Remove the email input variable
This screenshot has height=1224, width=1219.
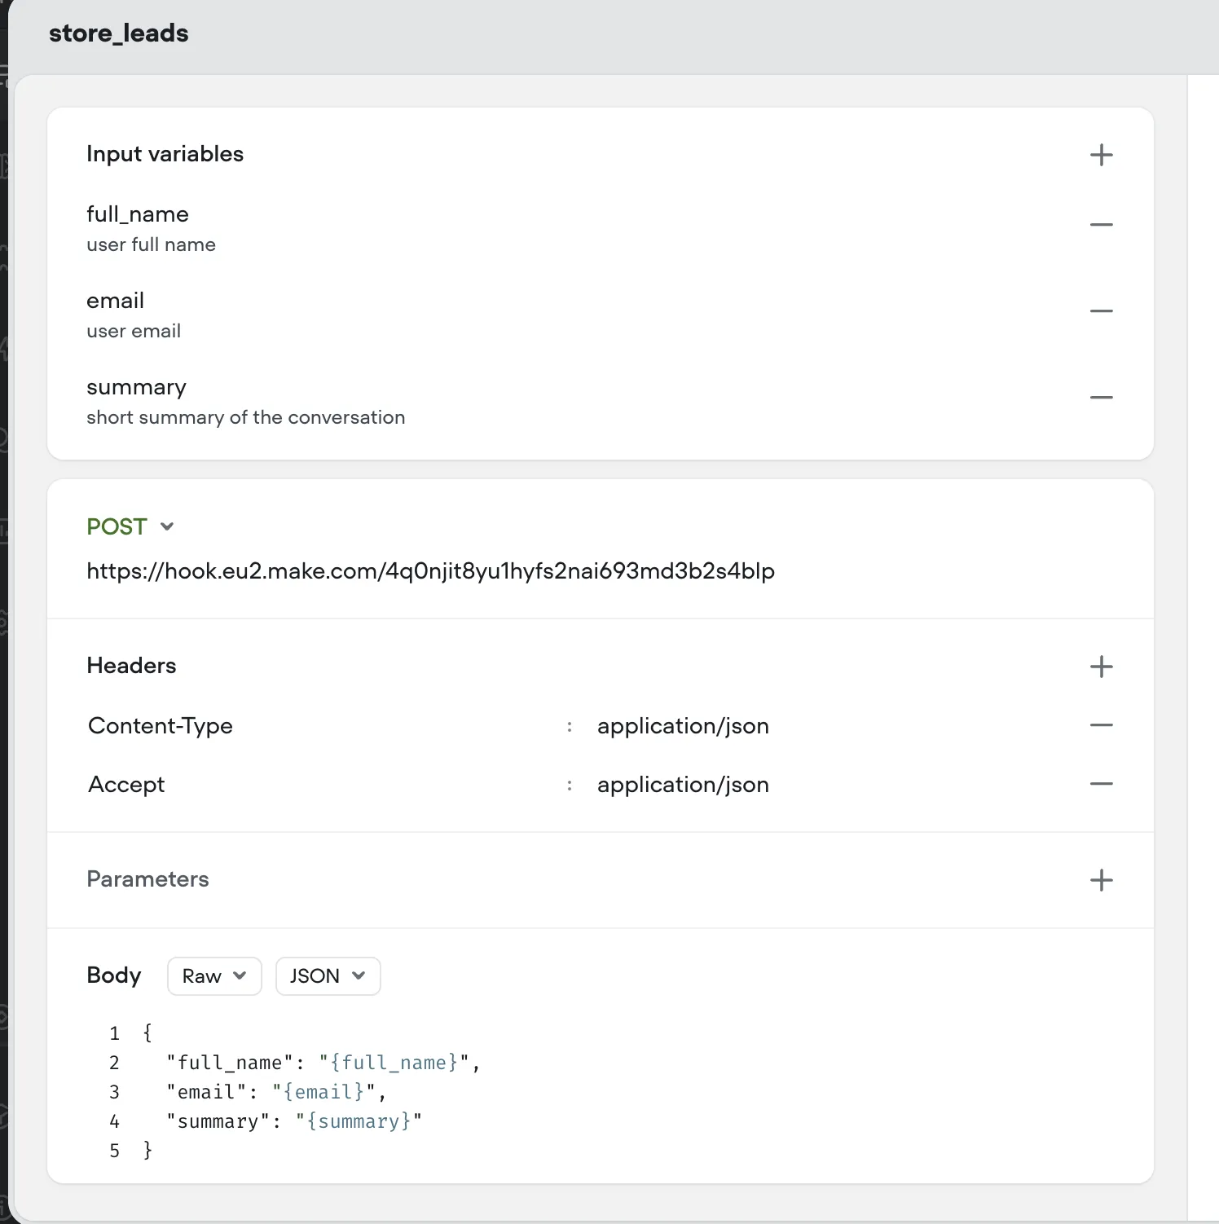click(1101, 310)
